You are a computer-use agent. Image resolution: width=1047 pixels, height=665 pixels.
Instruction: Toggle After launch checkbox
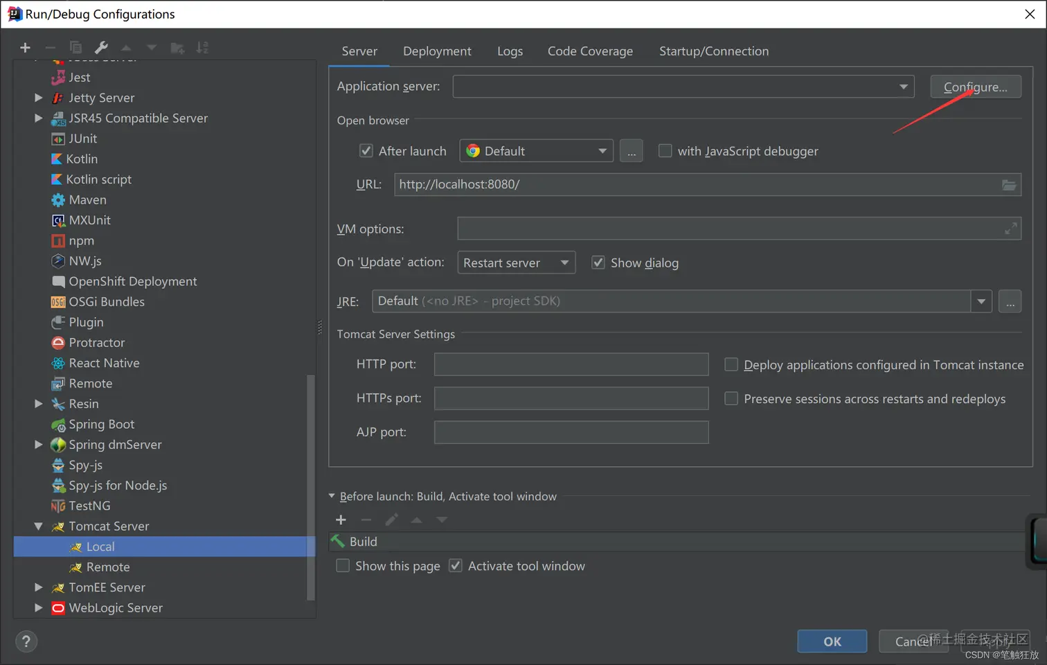click(x=366, y=151)
